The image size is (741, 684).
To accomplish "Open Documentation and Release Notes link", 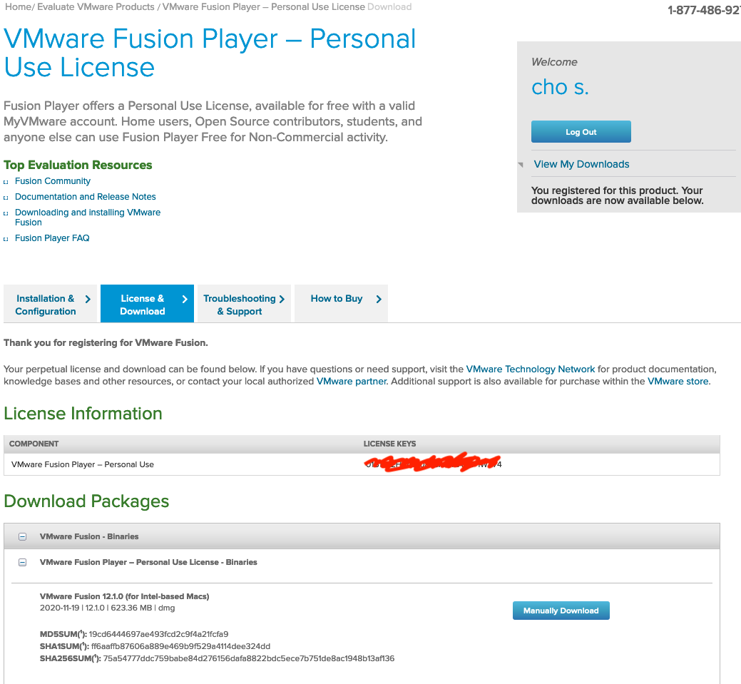I will (x=85, y=197).
